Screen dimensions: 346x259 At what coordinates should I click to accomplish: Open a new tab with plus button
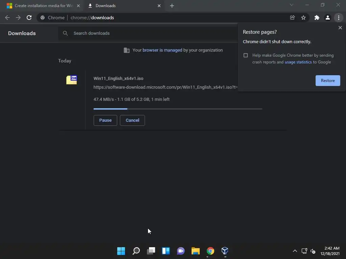[172, 6]
